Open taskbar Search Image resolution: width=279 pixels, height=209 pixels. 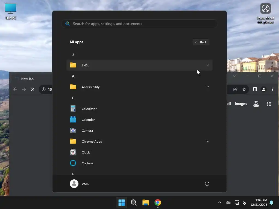pyautogui.click(x=134, y=202)
